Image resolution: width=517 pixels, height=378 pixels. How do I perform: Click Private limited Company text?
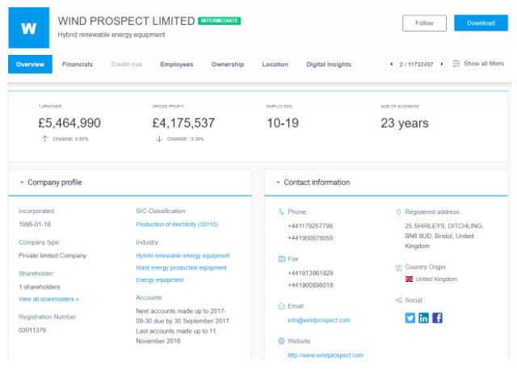pyautogui.click(x=53, y=256)
